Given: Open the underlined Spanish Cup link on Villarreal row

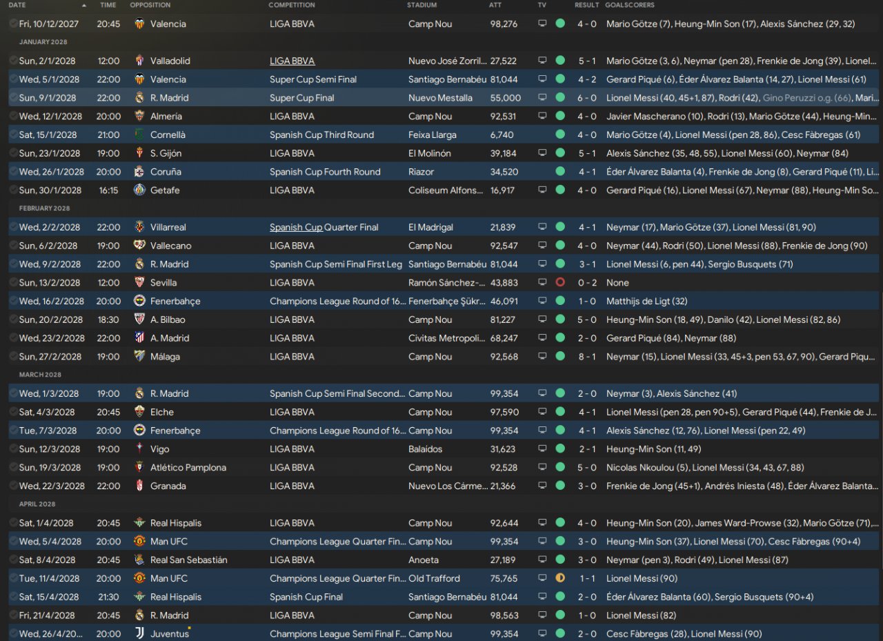Looking at the screenshot, I should (x=296, y=227).
